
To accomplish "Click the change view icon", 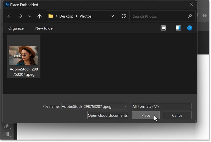I will (163, 28).
